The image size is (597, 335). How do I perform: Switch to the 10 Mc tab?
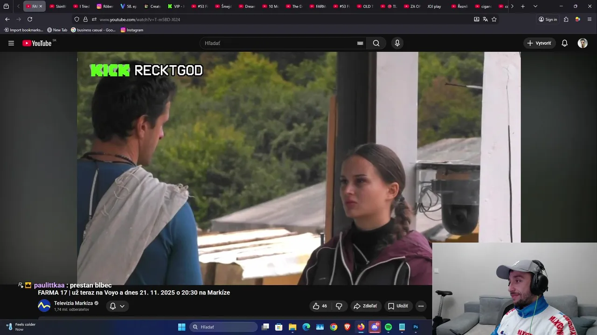coord(271,7)
